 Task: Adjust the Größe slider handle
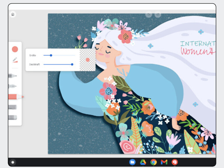pyautogui.click(x=51, y=56)
